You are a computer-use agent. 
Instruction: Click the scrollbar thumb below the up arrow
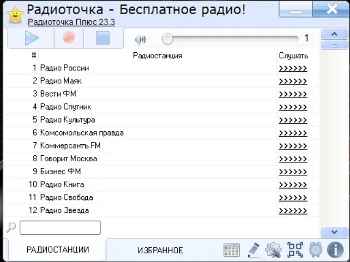click(334, 45)
